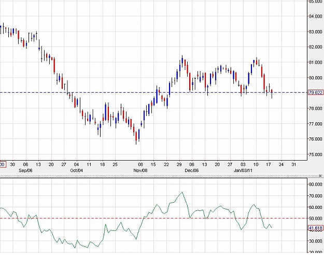Viewport: 324px width, 255px height.
Task: Click the date label 24 on the time axis
Action: tap(281, 164)
